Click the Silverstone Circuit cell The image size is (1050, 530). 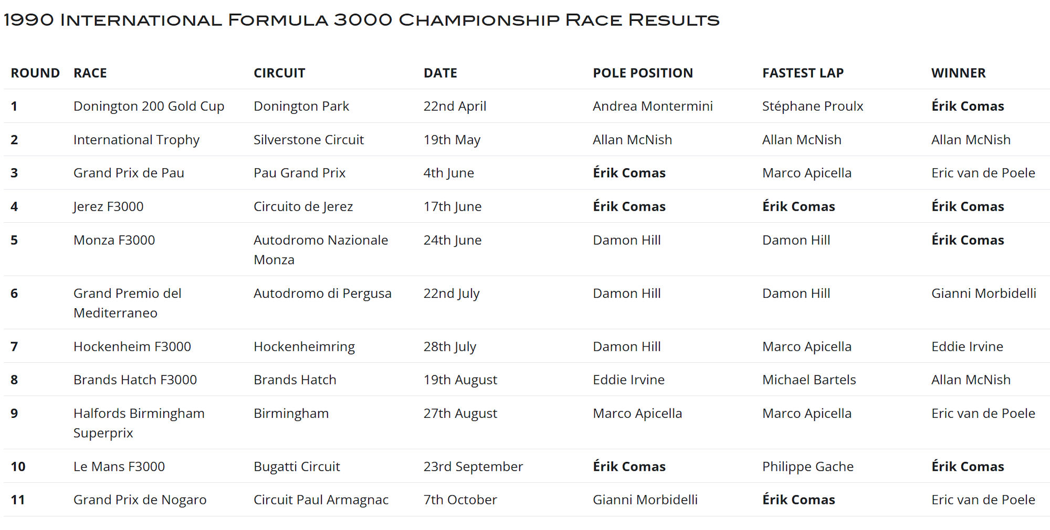(308, 139)
